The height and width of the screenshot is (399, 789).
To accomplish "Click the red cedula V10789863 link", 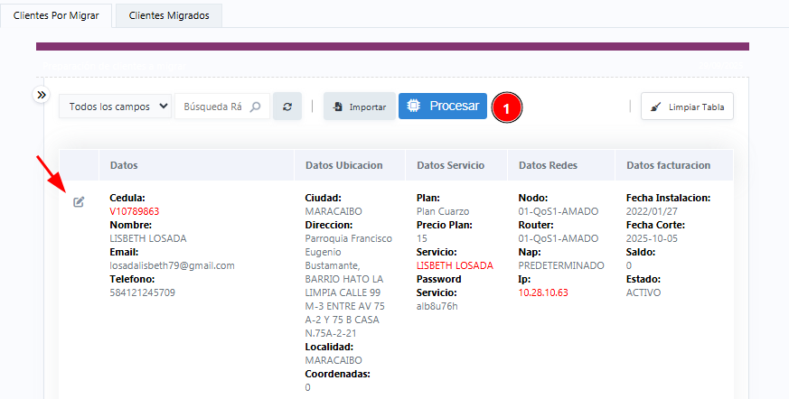I will pos(135,211).
